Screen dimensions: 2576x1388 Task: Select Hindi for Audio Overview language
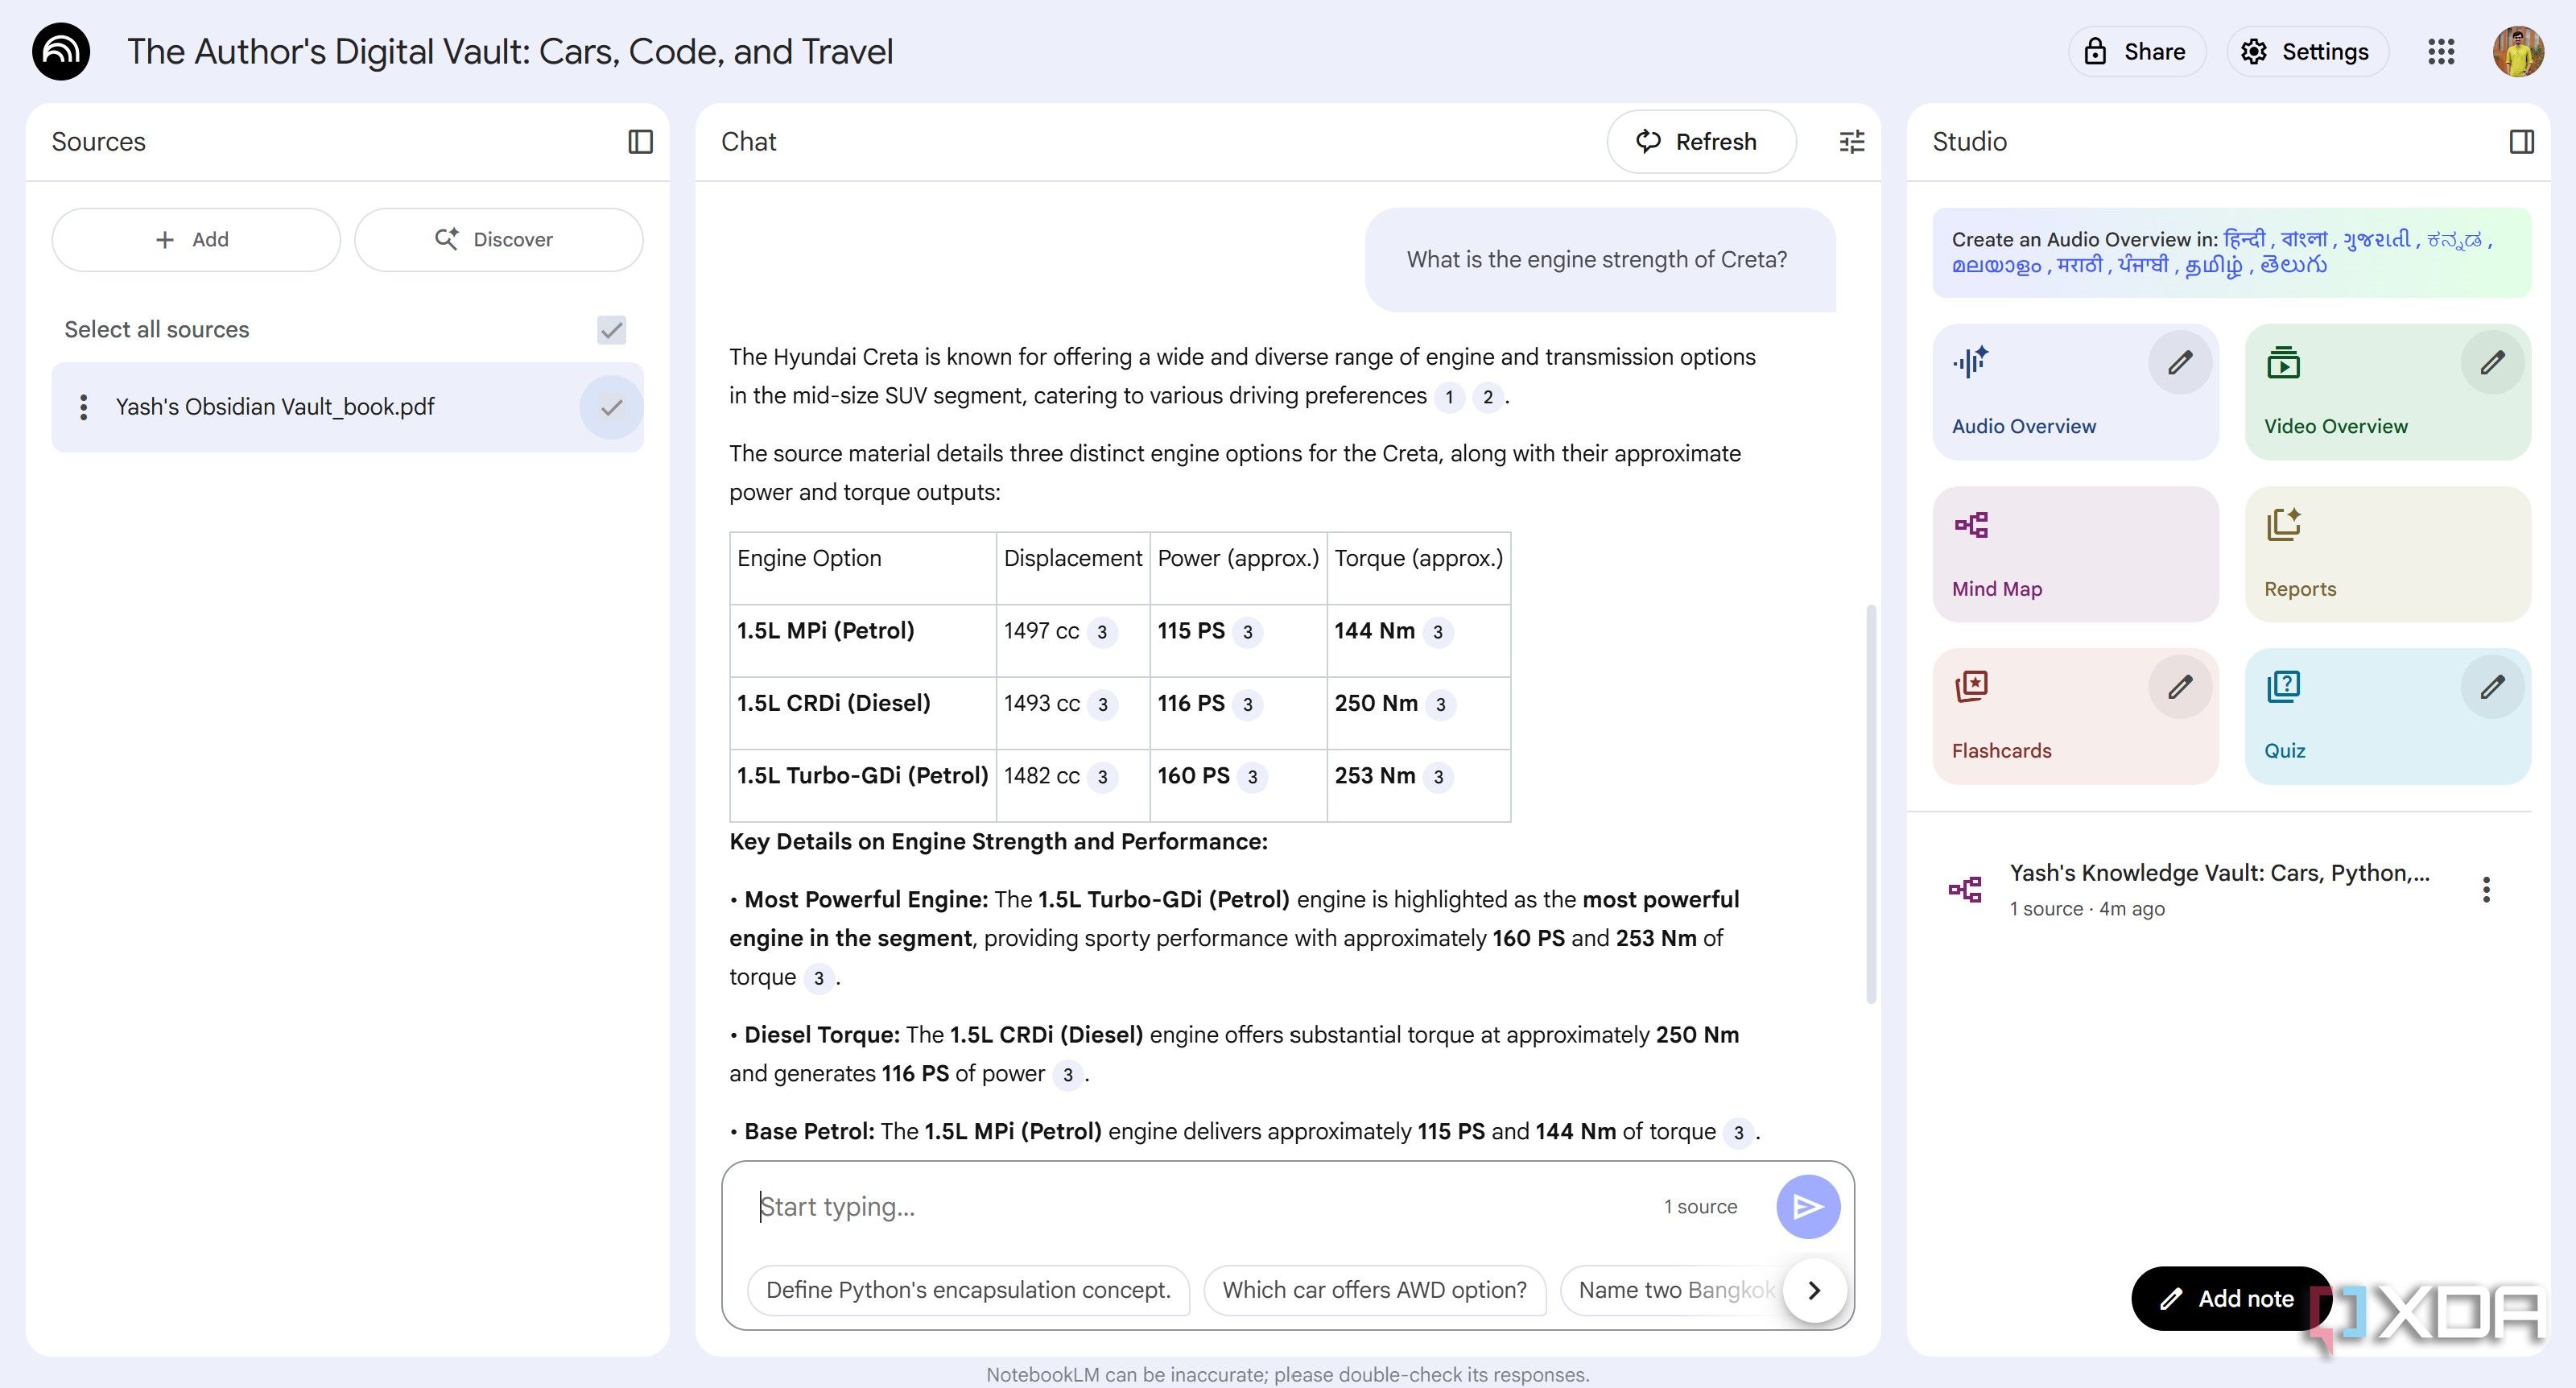2244,239
